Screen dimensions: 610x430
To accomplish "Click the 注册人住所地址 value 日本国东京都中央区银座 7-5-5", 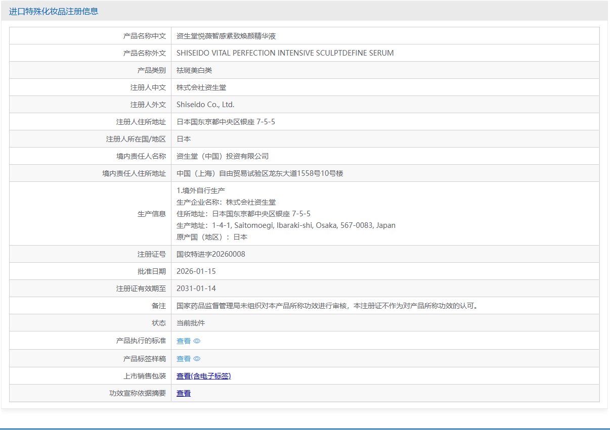I will pos(226,122).
